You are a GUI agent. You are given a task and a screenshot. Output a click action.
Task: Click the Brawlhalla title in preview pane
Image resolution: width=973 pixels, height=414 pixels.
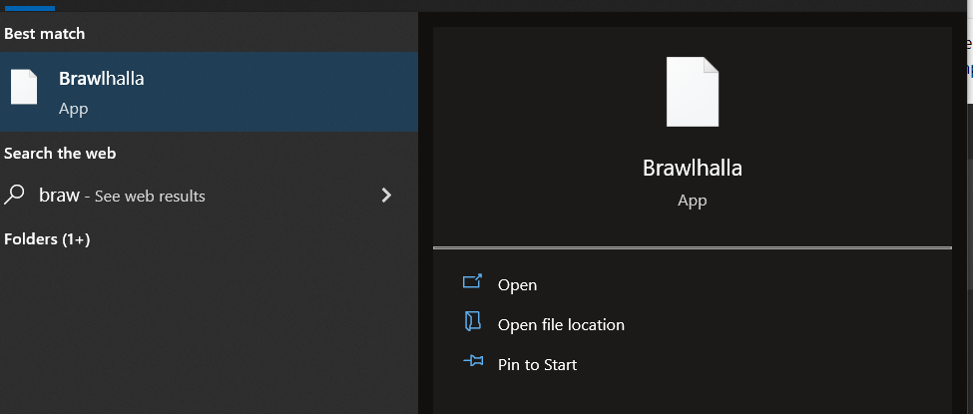point(692,169)
